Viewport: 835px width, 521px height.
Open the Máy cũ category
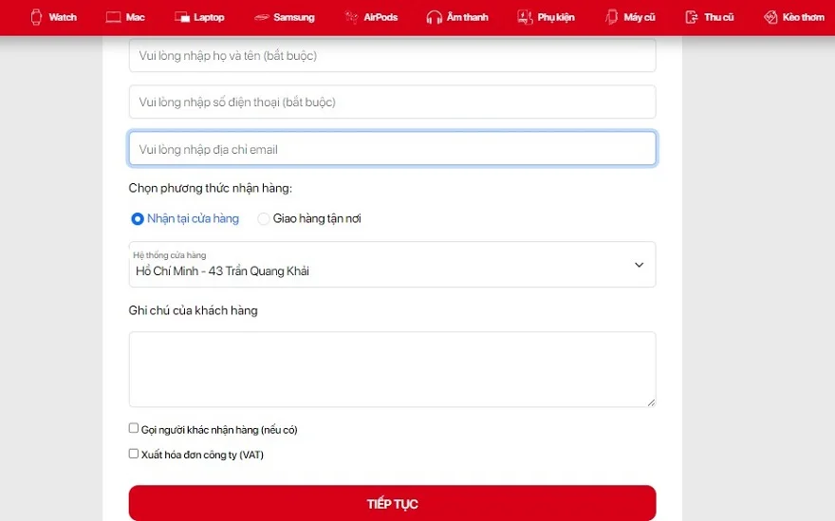point(640,17)
